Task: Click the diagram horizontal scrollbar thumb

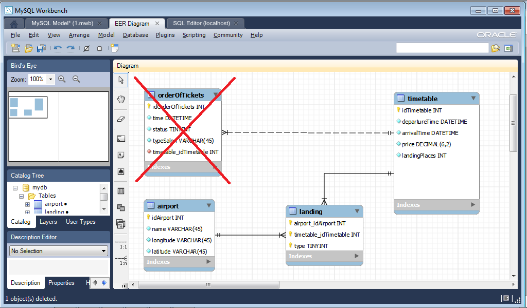Action: point(208,284)
